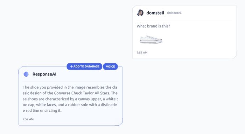
Task: Click the ResponseAI waveform logo icon
Action: click(26, 74)
